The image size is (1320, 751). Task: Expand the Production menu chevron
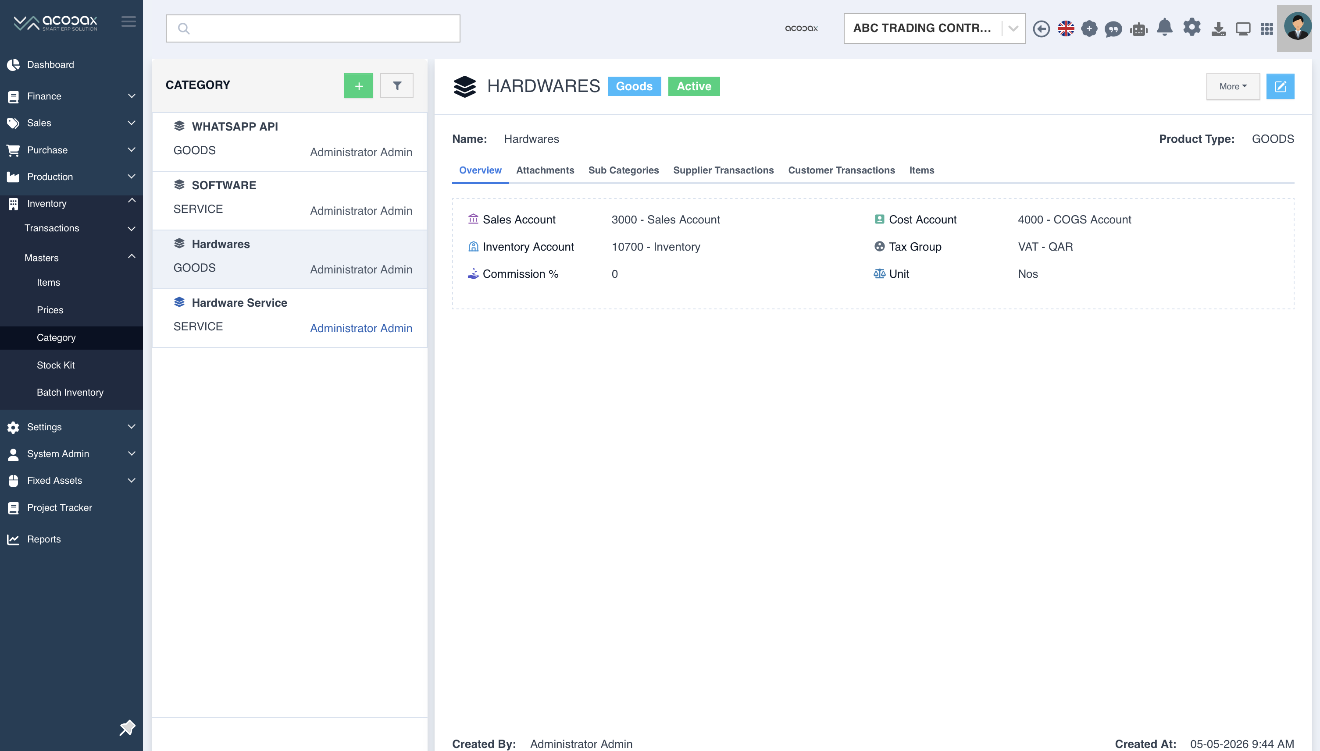(132, 177)
